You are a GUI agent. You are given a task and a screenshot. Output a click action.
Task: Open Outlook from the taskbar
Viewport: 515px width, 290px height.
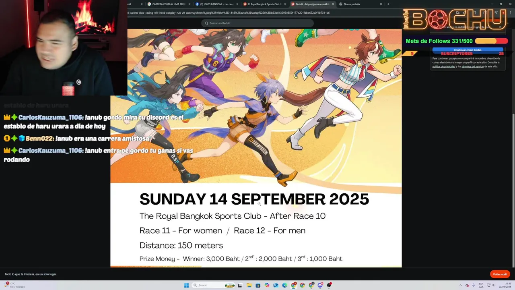click(276, 285)
